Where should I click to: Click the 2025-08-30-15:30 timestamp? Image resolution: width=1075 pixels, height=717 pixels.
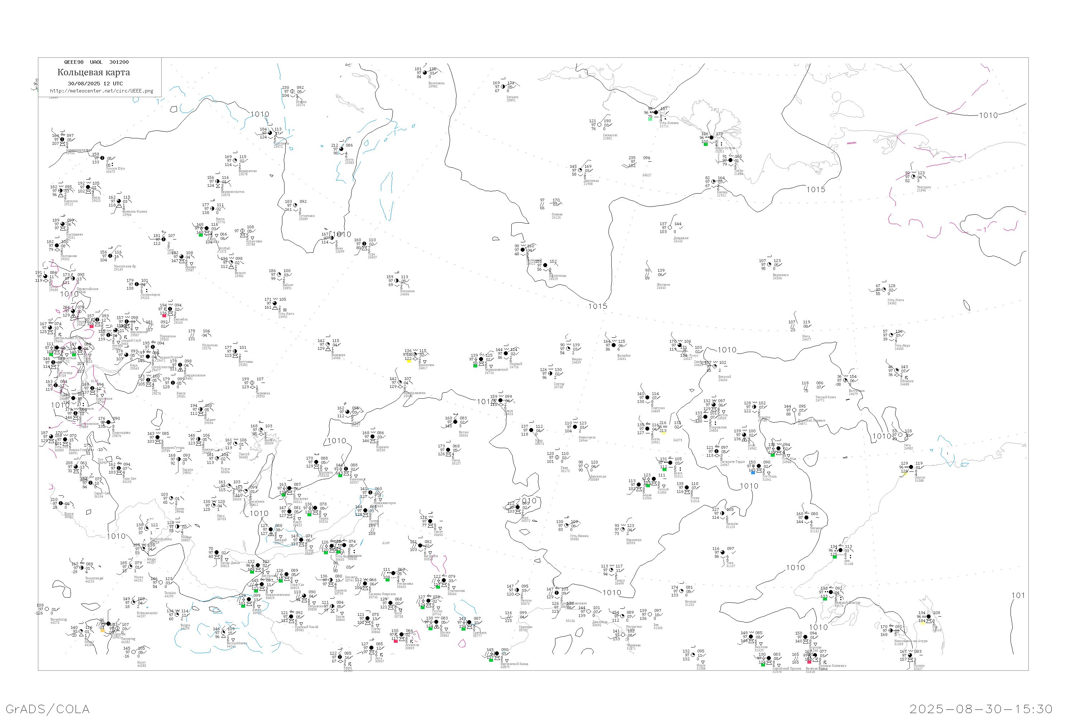point(981,709)
